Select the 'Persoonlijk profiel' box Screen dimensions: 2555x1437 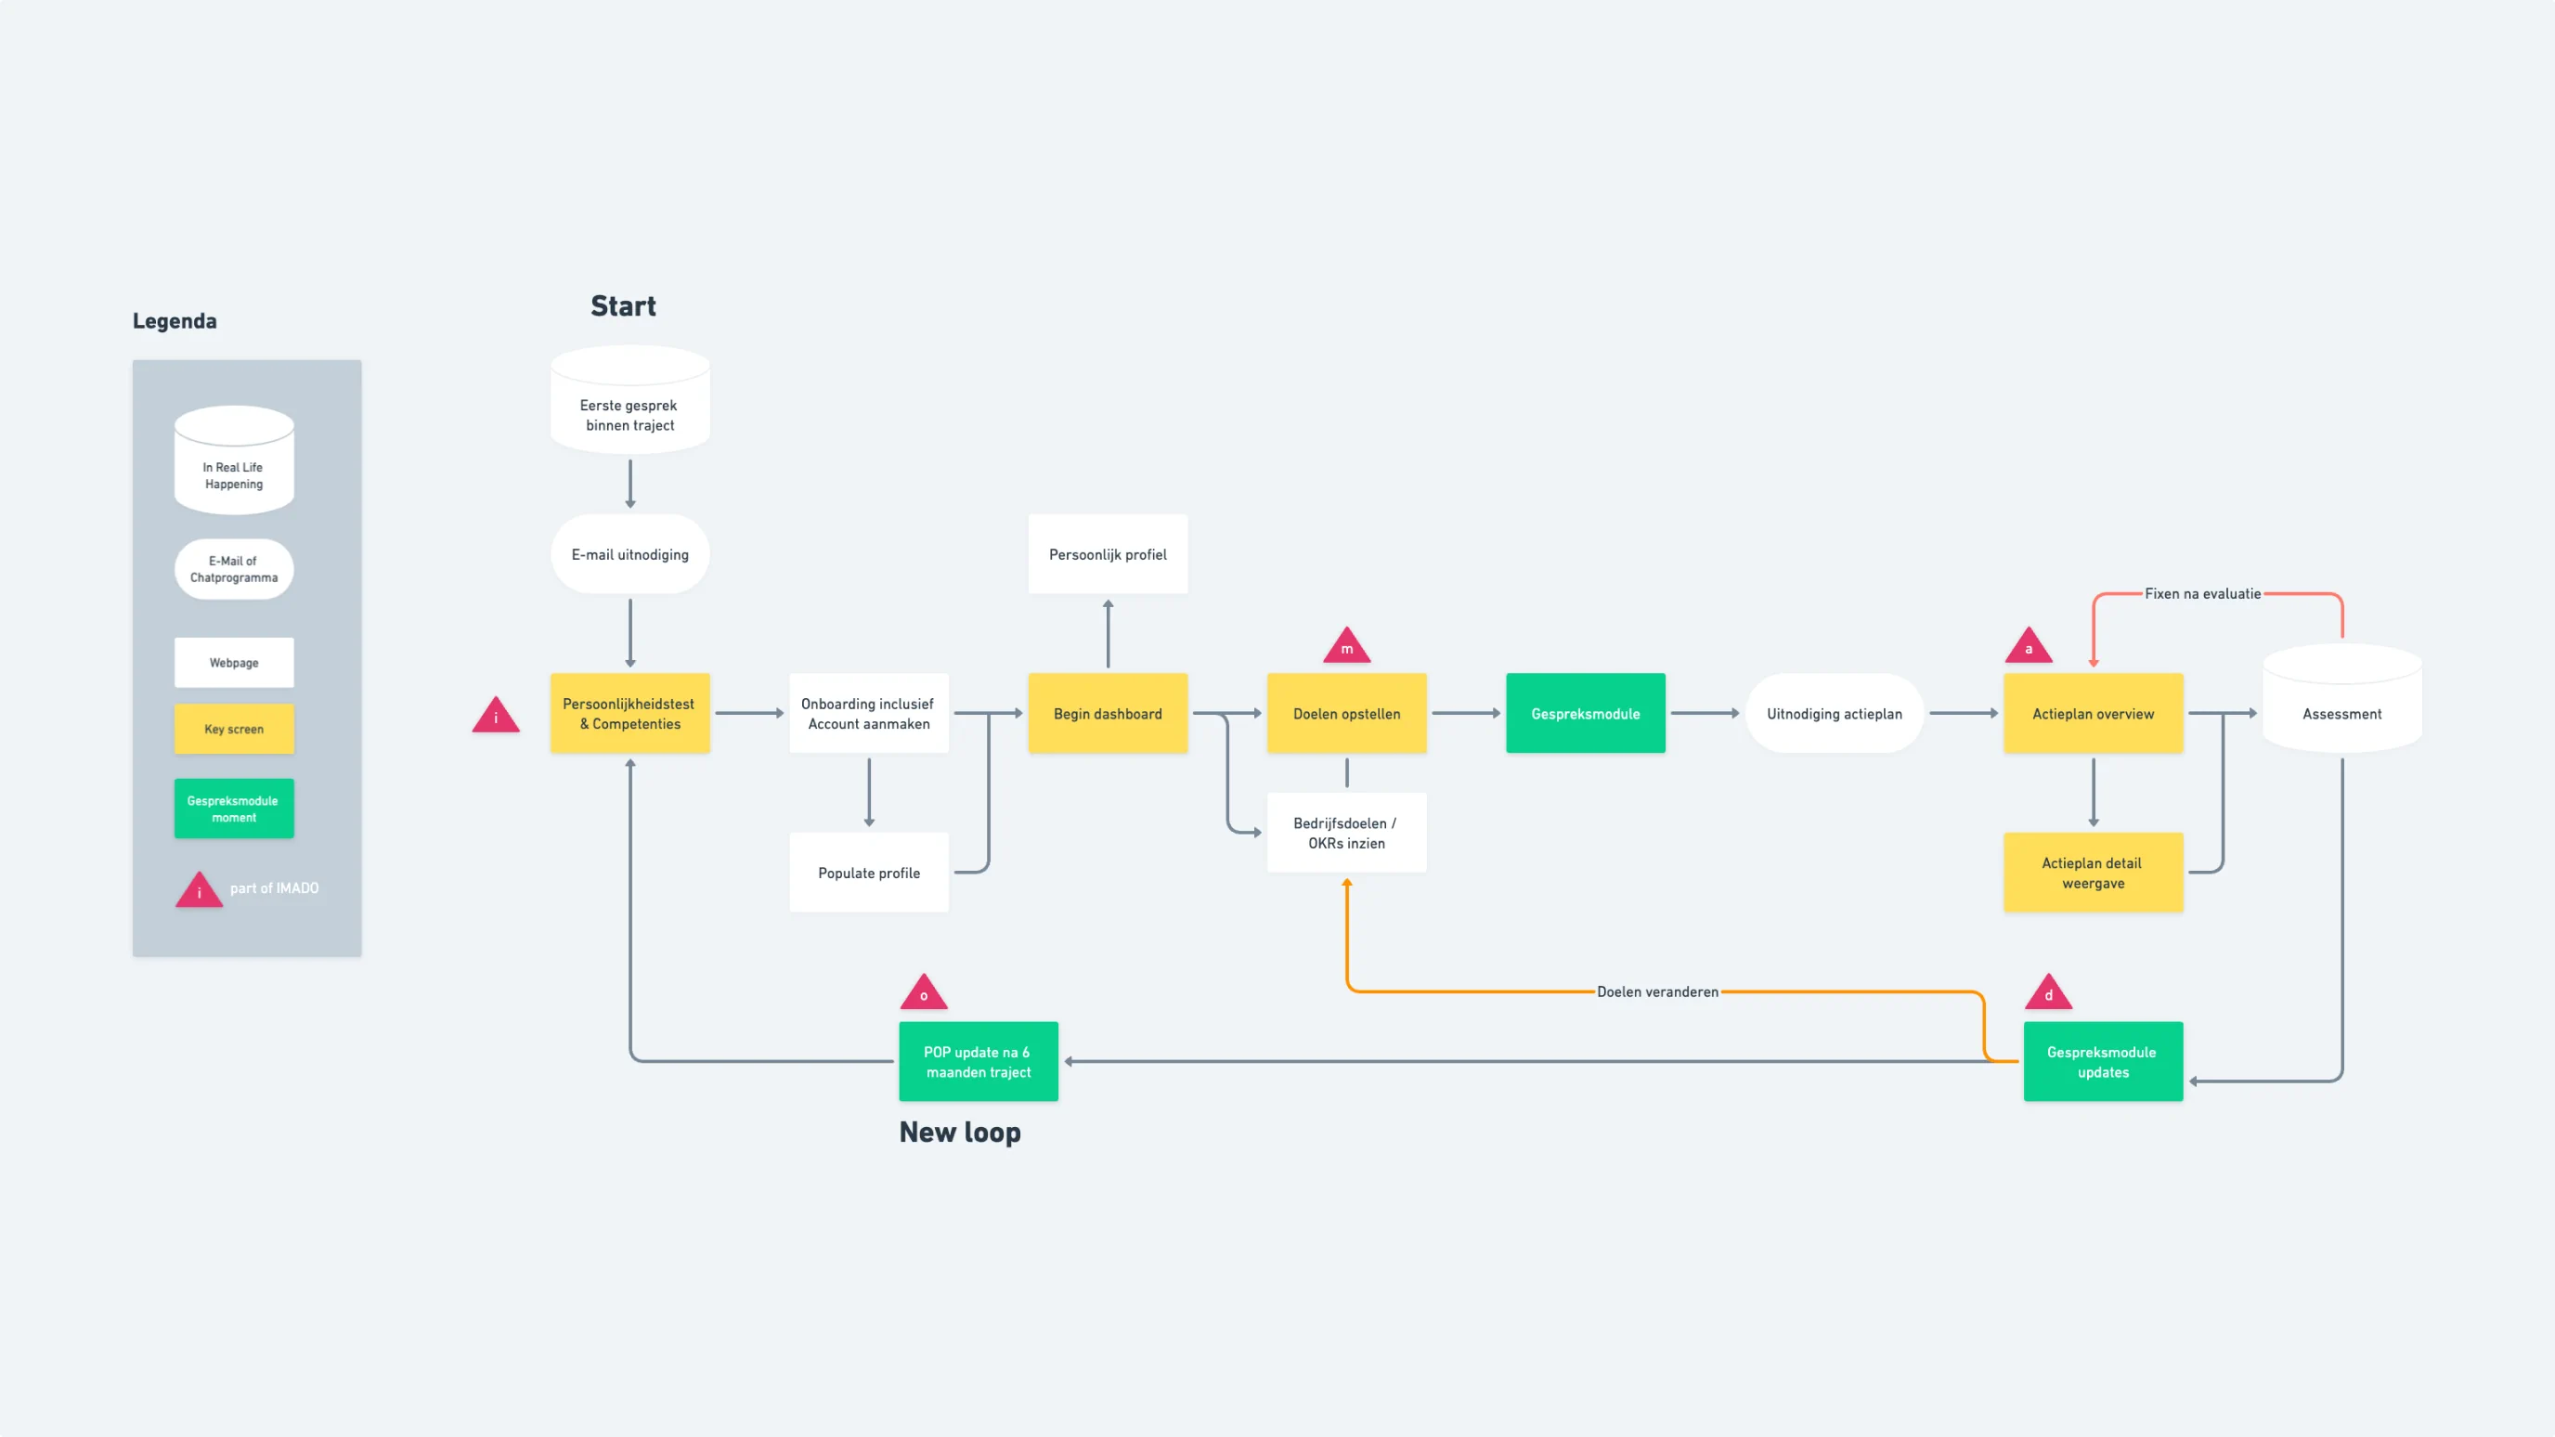(x=1108, y=554)
